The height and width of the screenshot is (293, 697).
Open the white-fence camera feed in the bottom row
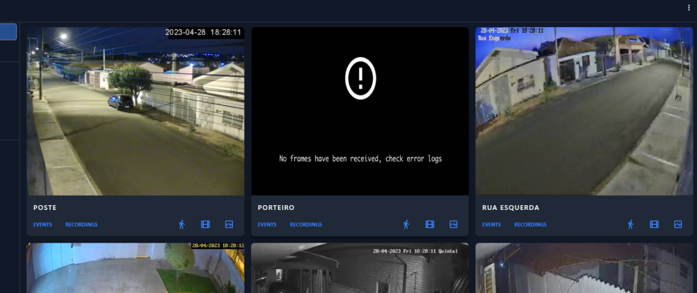coord(585,268)
